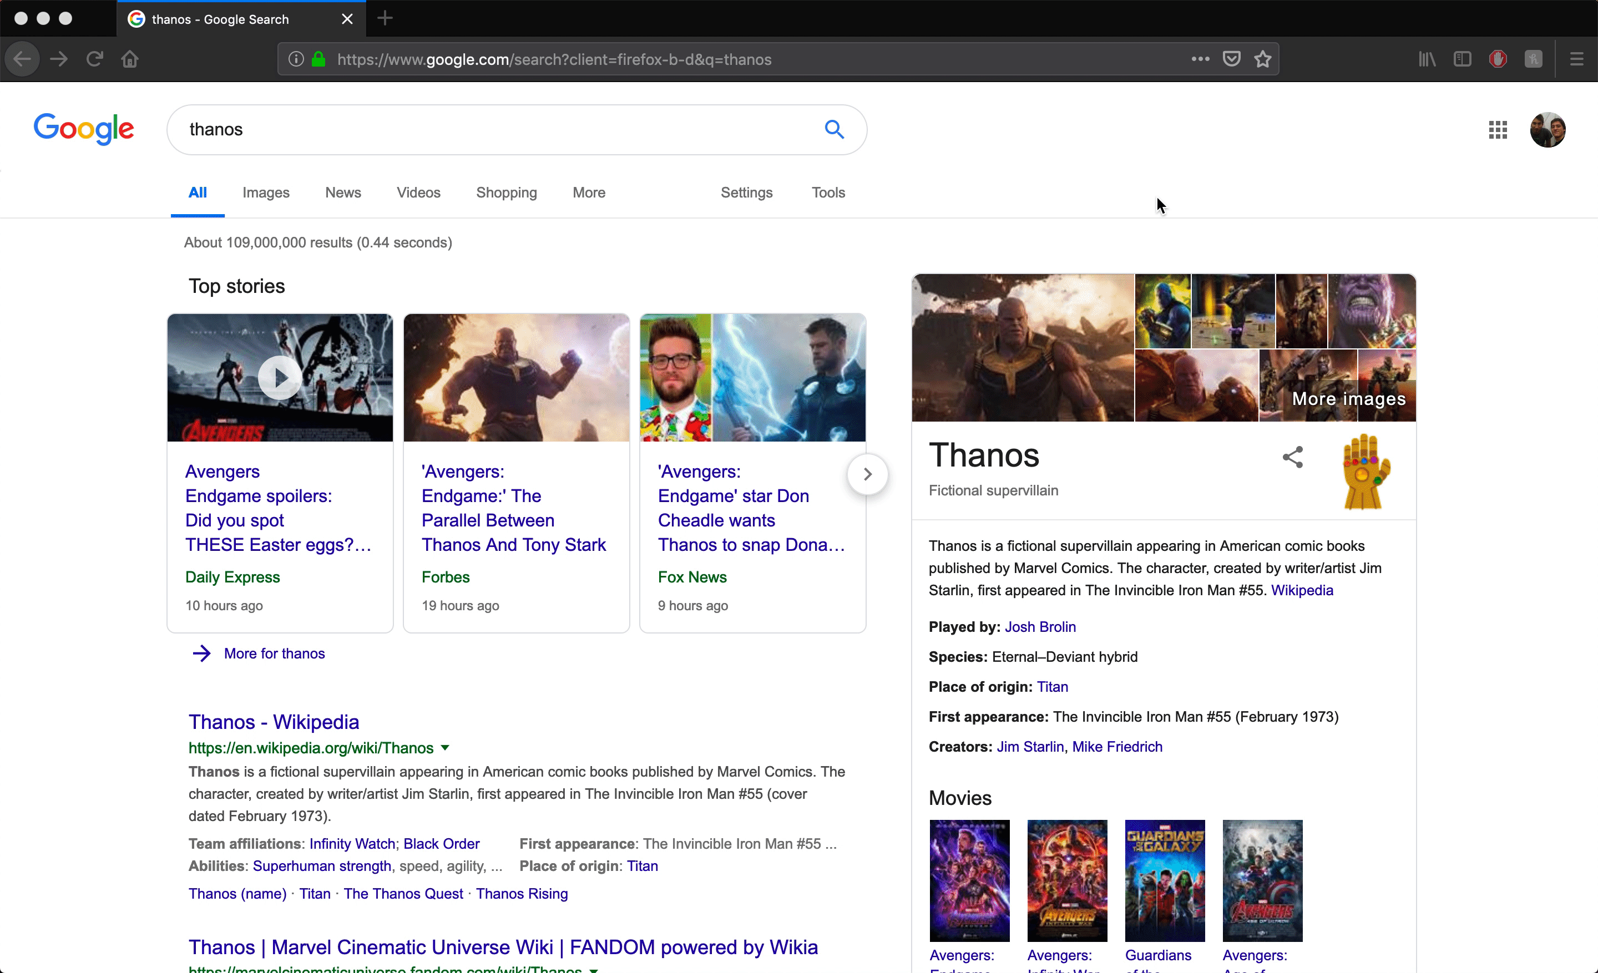1598x973 pixels.
Task: Click the Infinity Gauntlet icon
Action: [1365, 472]
